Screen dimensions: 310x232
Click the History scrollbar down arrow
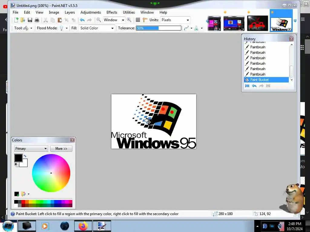[292, 80]
